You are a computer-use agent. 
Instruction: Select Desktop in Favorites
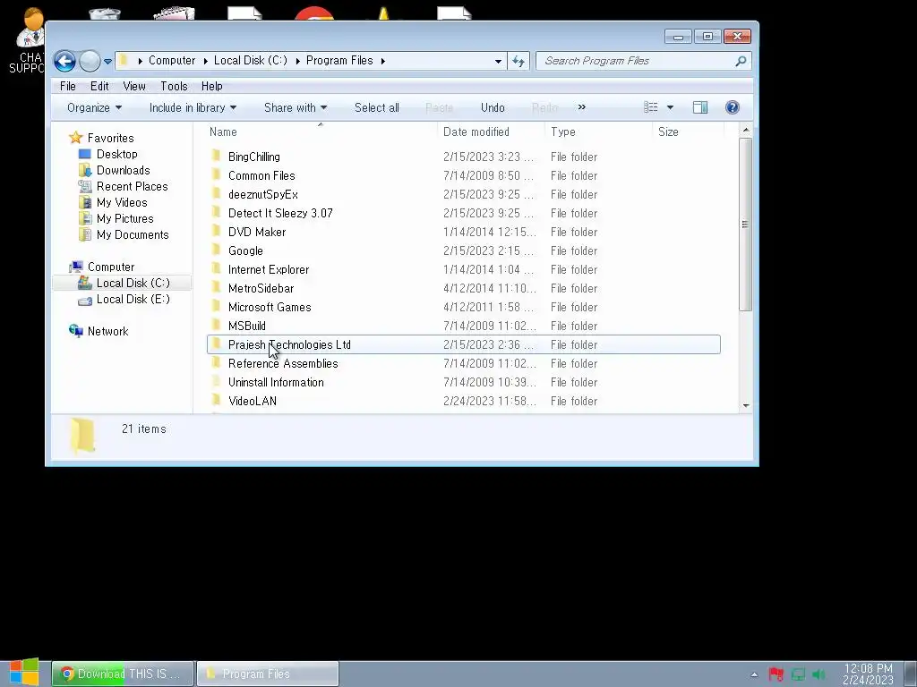tap(117, 154)
